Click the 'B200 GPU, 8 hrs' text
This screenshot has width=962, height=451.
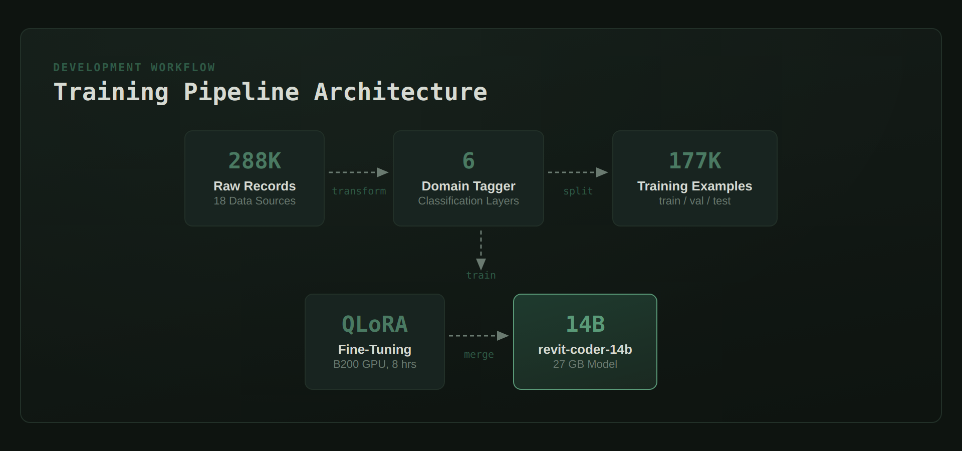(x=375, y=364)
